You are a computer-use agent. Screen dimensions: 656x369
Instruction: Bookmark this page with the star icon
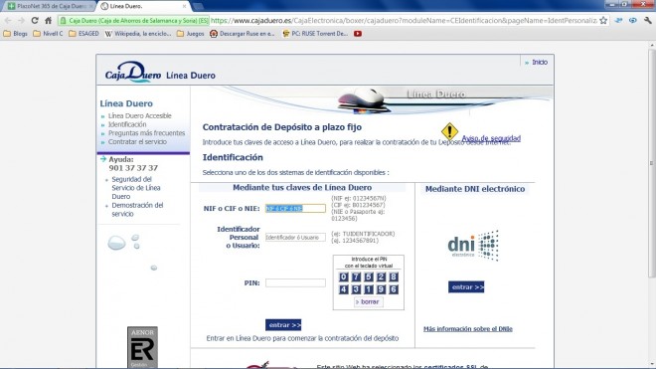[x=603, y=20]
